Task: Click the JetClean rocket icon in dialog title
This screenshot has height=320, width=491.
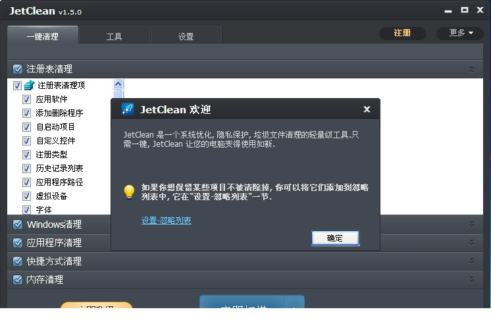Action: coord(128,109)
